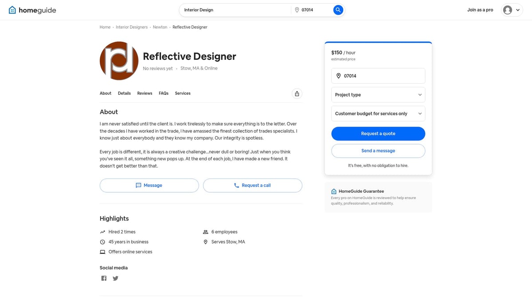Open the user avatar account menu
The height and width of the screenshot is (299, 532).
coord(508,10)
